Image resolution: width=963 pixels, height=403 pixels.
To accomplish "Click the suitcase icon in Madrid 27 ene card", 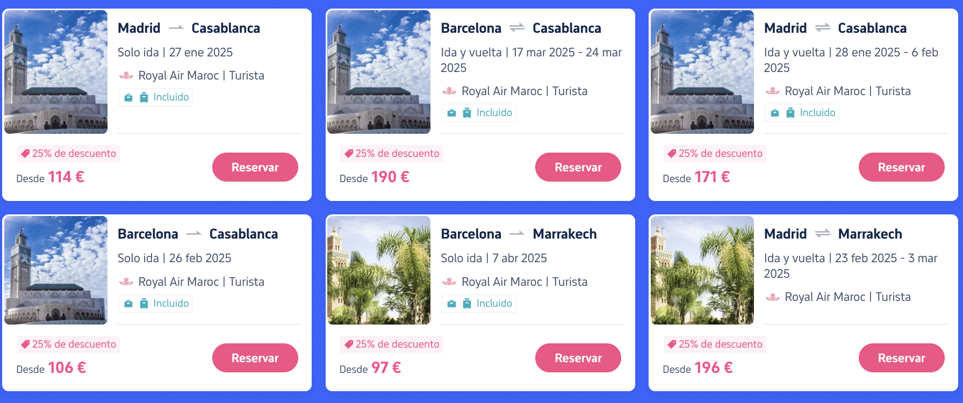I will [x=143, y=97].
